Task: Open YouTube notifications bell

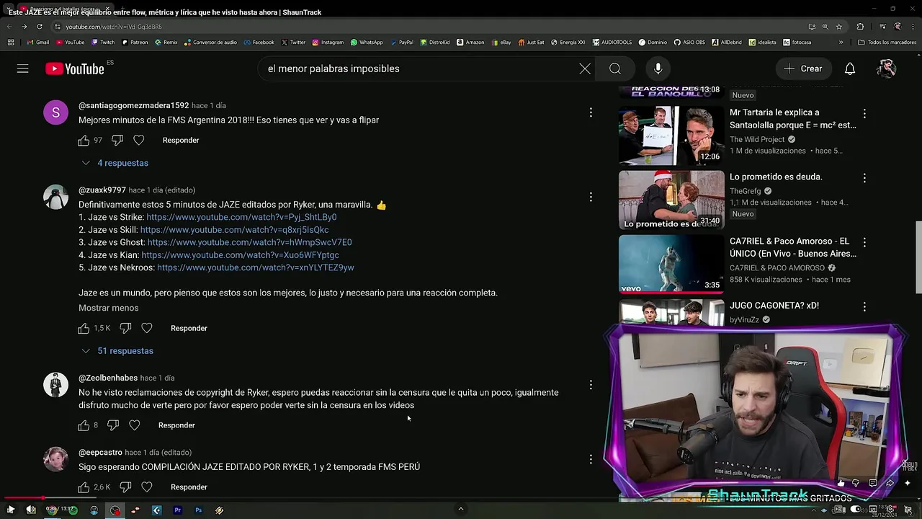Action: 850,68
